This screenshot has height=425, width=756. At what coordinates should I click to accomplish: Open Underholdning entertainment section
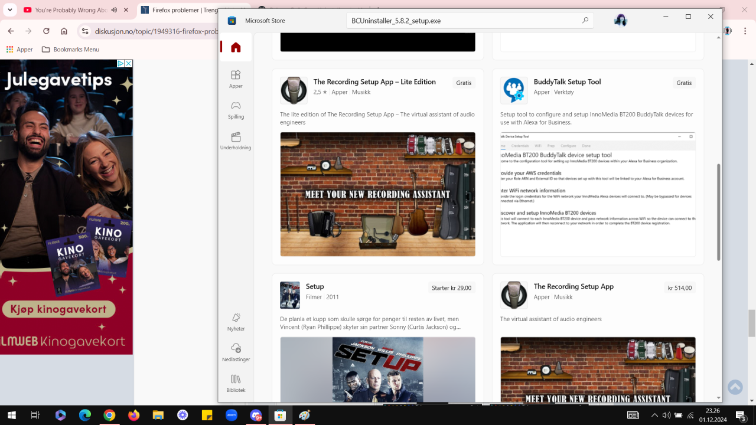[236, 140]
